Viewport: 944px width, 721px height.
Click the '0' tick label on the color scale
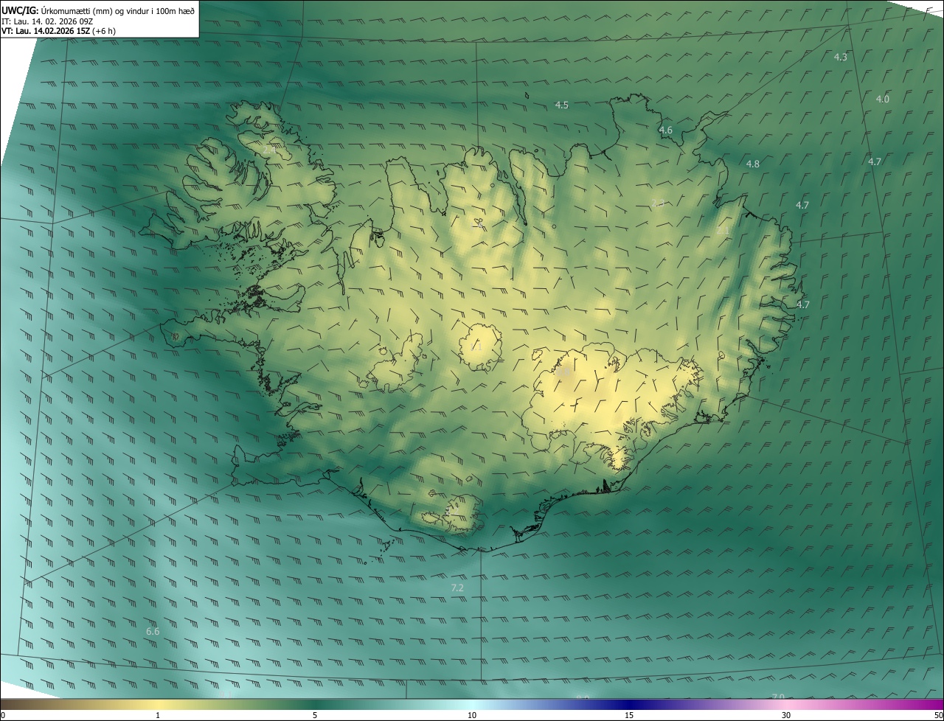3,715
